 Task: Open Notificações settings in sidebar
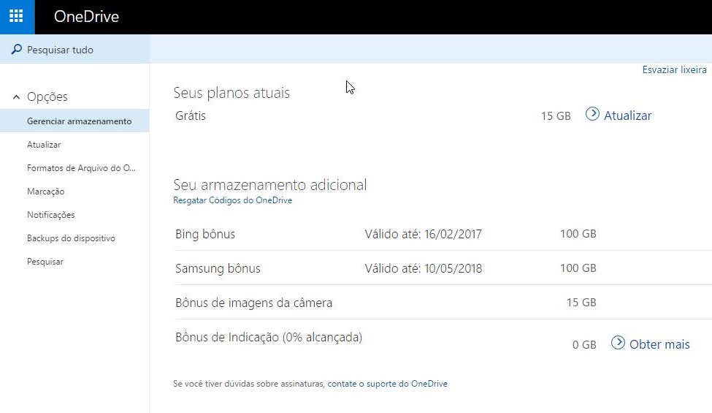(51, 215)
